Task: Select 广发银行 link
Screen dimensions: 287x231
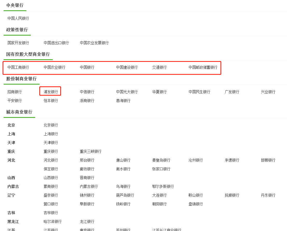Action: click(232, 92)
